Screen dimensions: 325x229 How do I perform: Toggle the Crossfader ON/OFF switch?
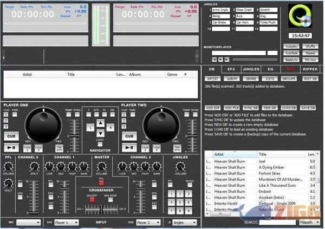click(92, 199)
